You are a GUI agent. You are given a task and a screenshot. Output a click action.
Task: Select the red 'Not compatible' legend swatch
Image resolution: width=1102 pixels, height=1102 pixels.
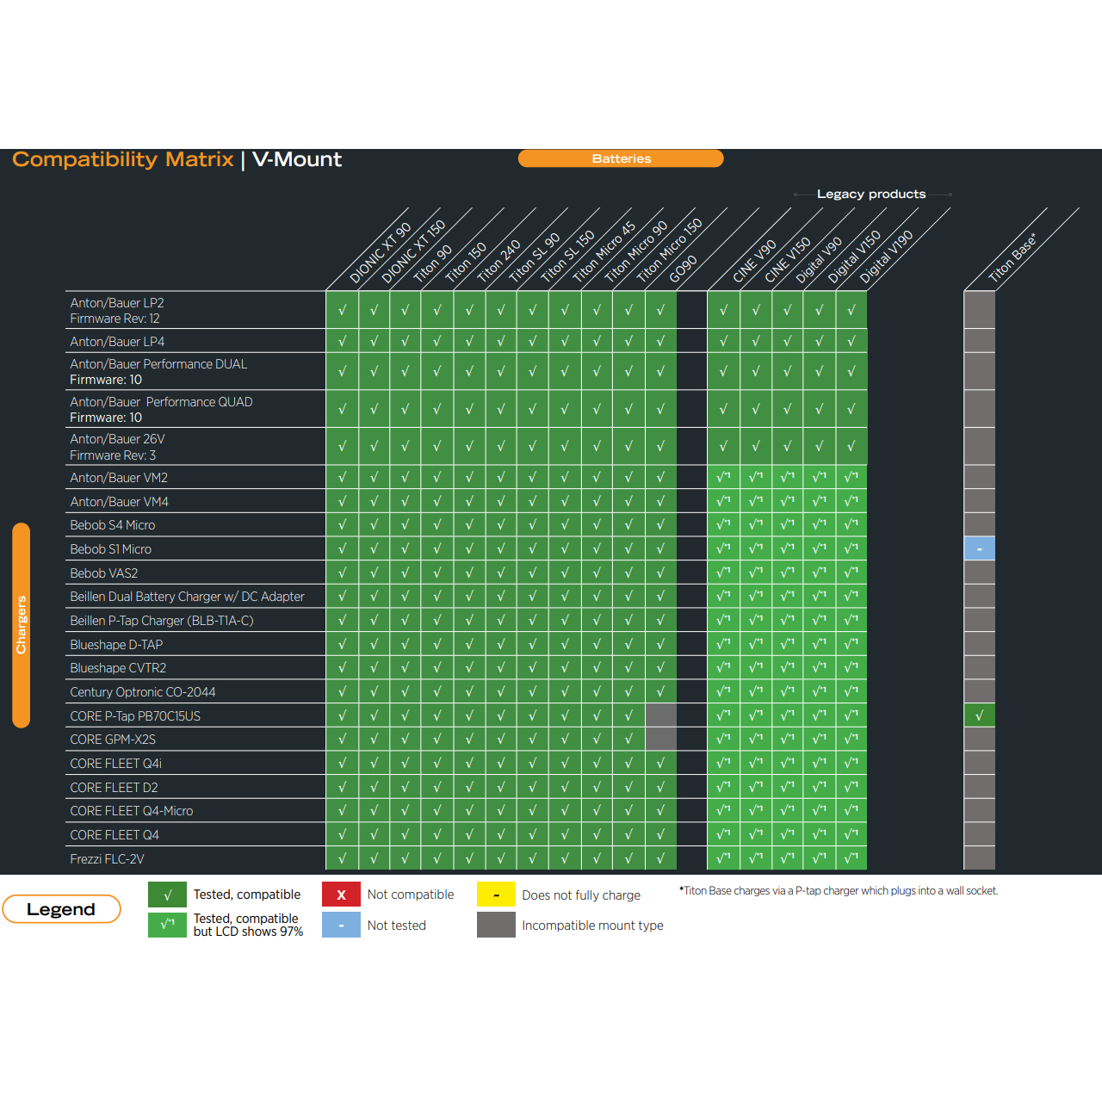click(x=341, y=895)
